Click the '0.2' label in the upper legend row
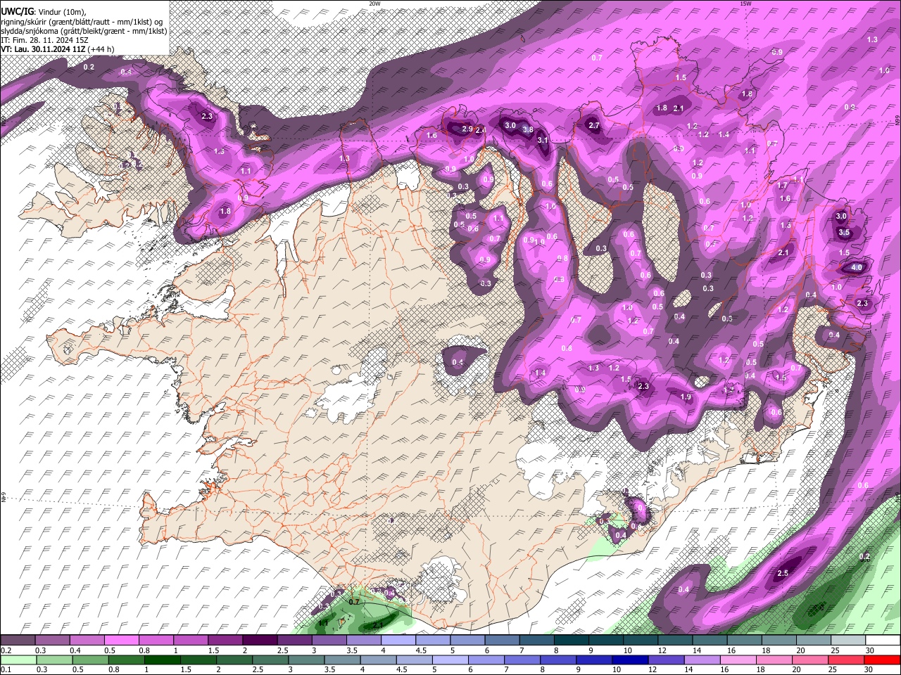Viewport: 901px width, 675px height. pyautogui.click(x=5, y=650)
